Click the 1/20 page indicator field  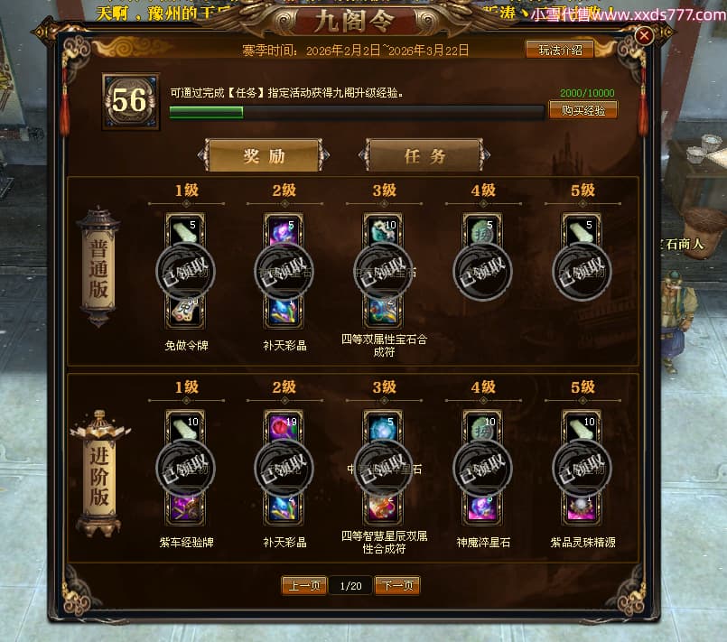click(350, 586)
